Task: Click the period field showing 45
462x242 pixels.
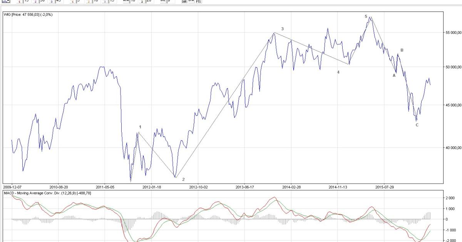Action: (x=58, y=1)
